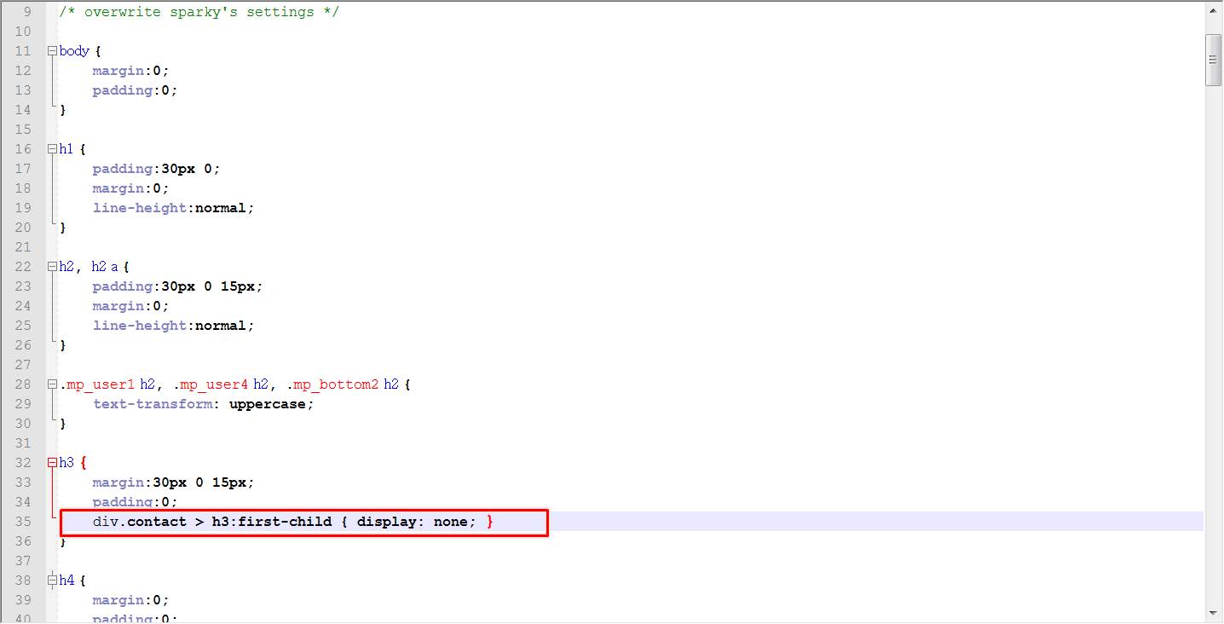Collapse the h1 block fold marker
Viewport: 1224px width, 624px height.
(x=52, y=149)
